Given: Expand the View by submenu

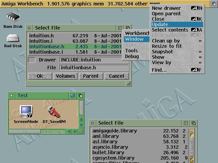Looking at the screenshot, I should click(x=177, y=62).
